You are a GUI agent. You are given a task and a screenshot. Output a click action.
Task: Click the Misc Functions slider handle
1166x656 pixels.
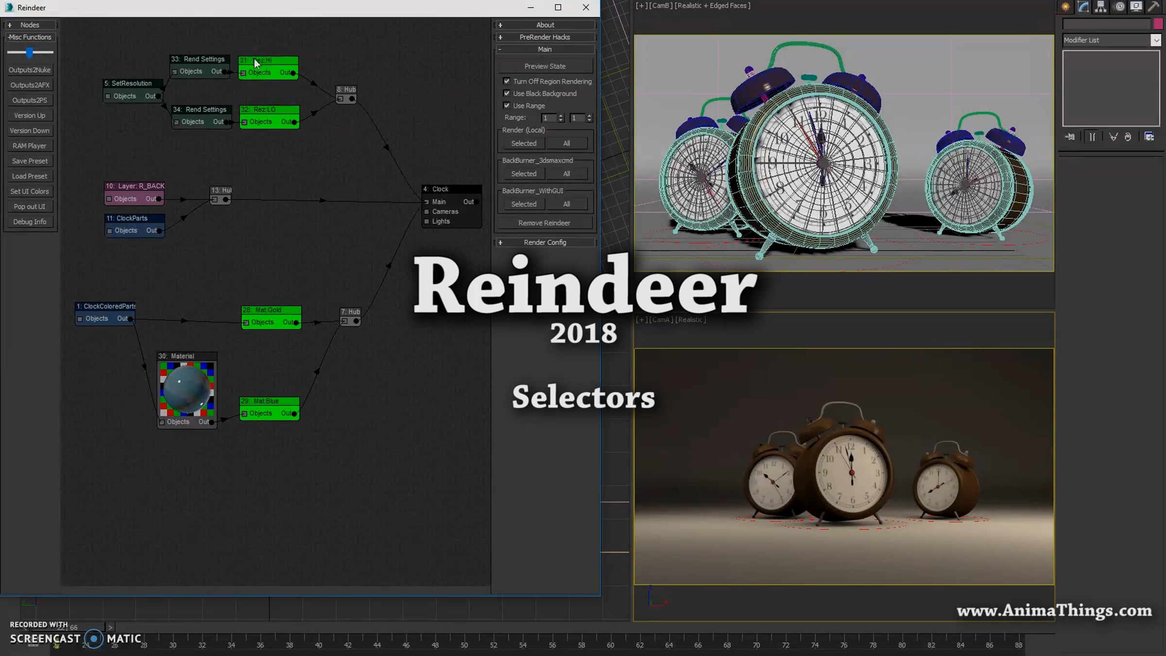[30, 52]
